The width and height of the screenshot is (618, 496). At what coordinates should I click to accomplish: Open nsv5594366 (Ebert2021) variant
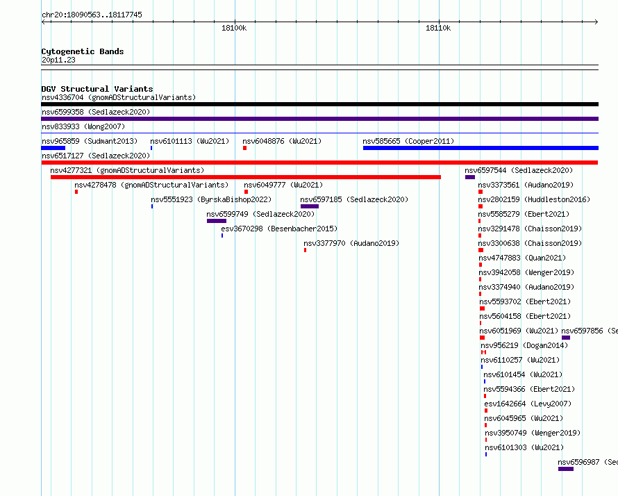pos(529,389)
